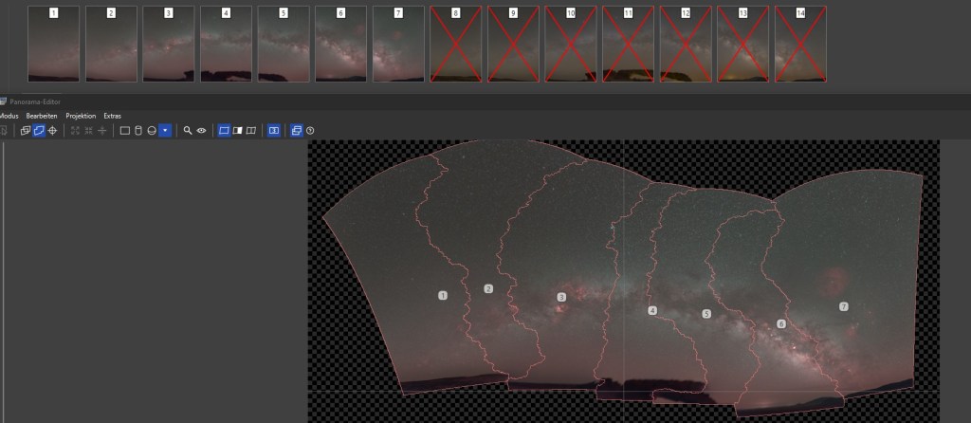Select the rectilinear projection icon
Image resolution: width=971 pixels, height=423 pixels.
click(124, 130)
